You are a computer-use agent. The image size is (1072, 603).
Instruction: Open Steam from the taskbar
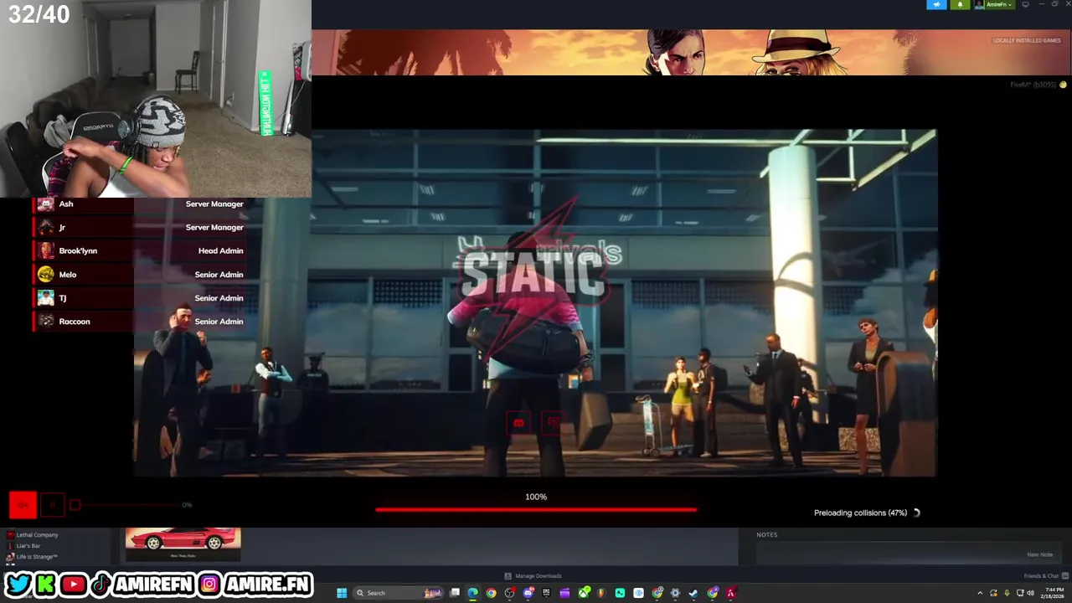point(693,593)
